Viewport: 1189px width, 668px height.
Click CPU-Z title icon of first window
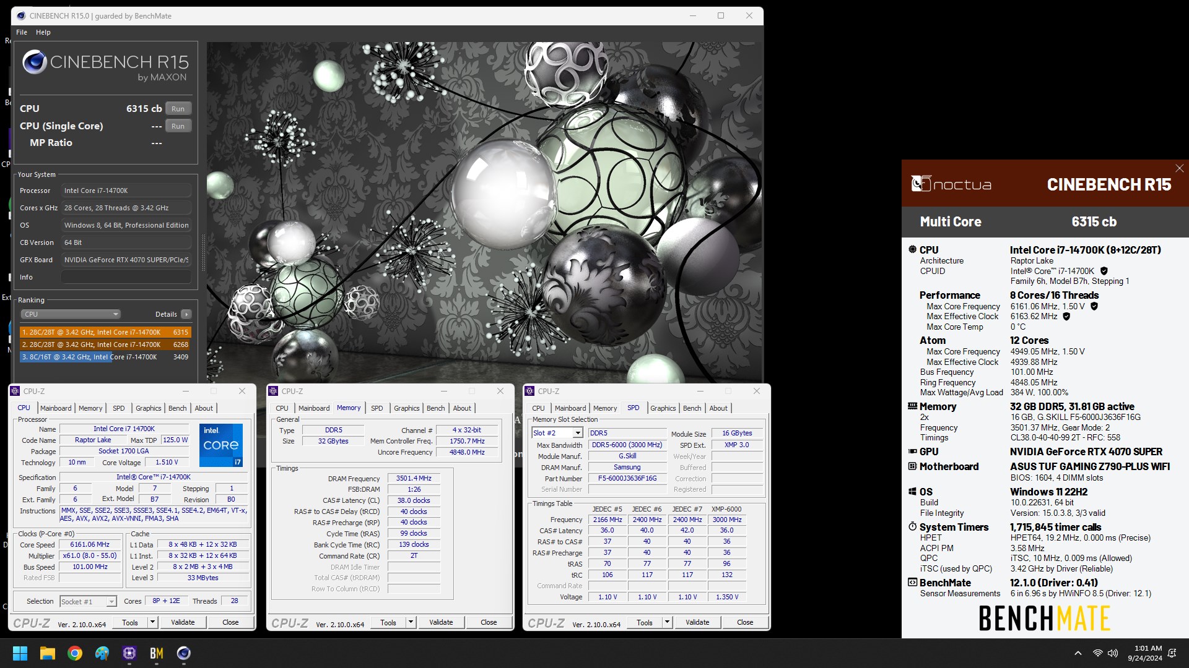15,391
